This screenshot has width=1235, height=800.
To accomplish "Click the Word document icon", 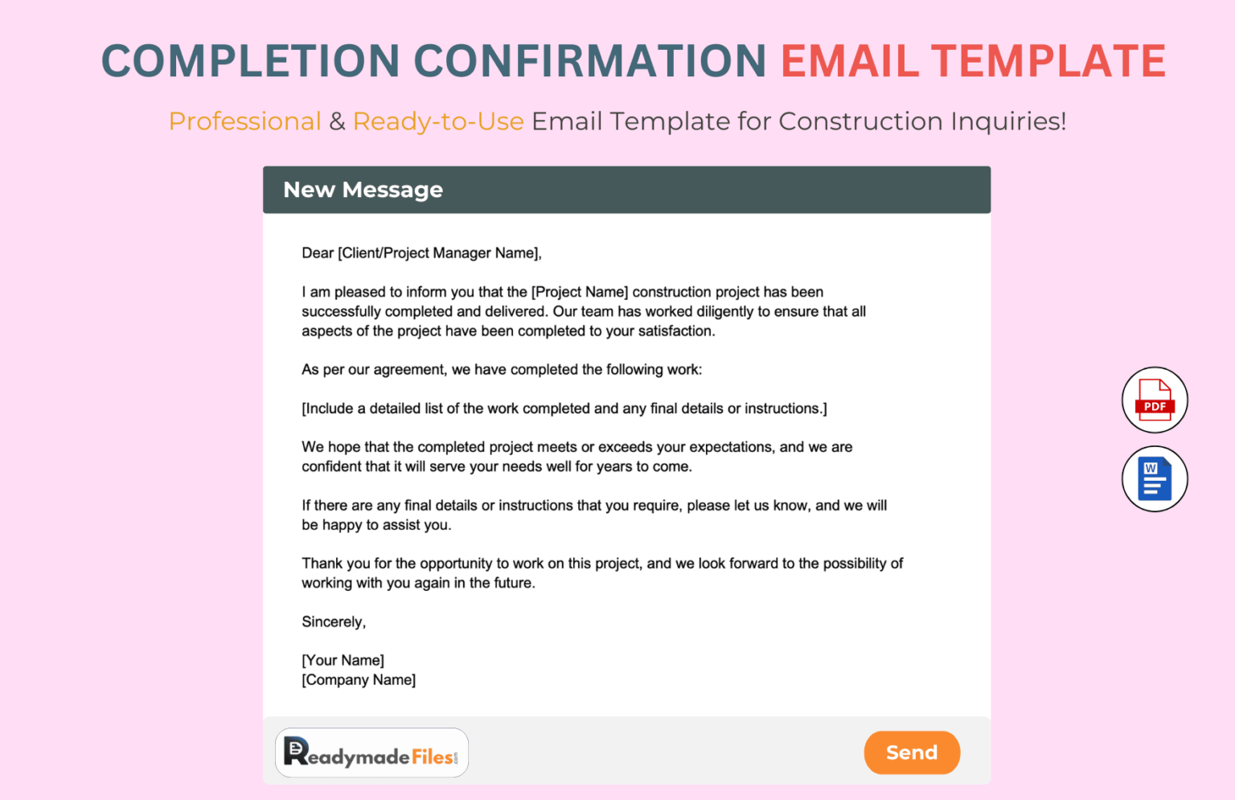I will click(1155, 479).
